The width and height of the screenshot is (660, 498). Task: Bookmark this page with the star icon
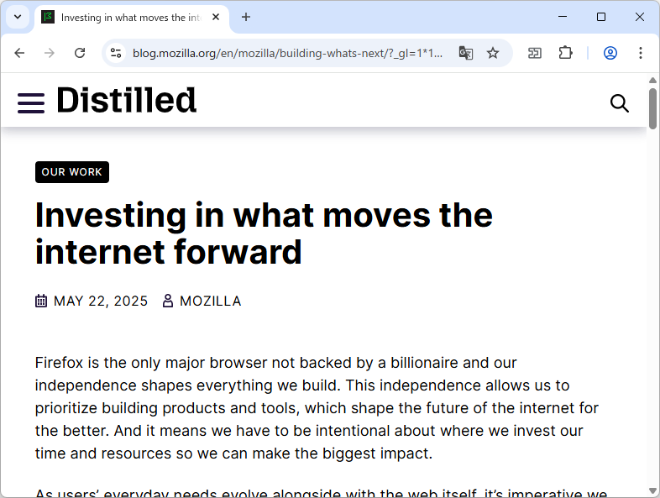492,53
